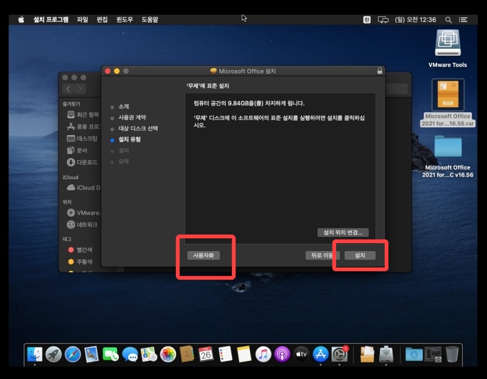487x379 pixels.
Task: Click Finder forward arrow button
Action: (x=80, y=89)
